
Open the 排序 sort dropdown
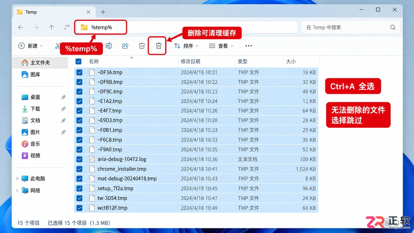pos(186,46)
